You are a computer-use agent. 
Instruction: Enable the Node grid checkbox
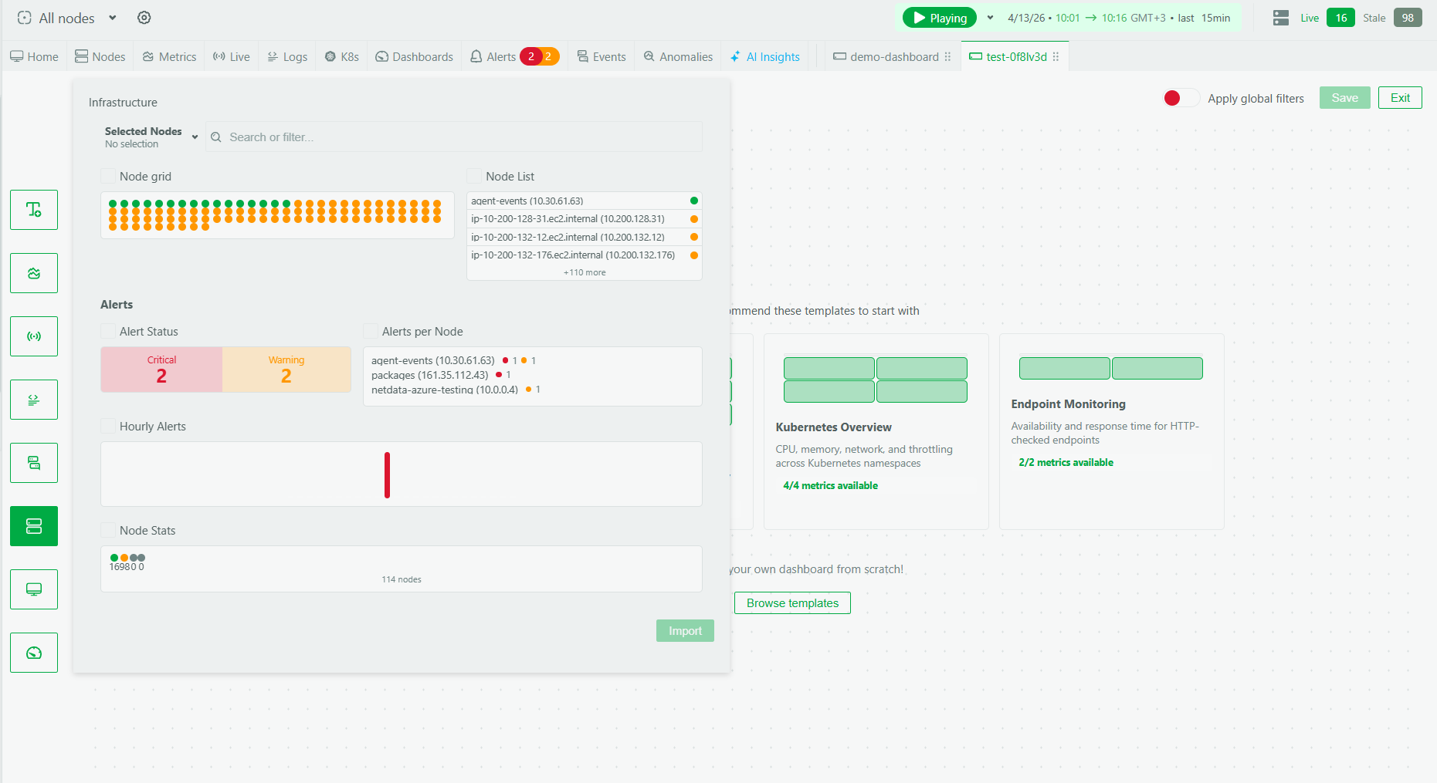(107, 175)
